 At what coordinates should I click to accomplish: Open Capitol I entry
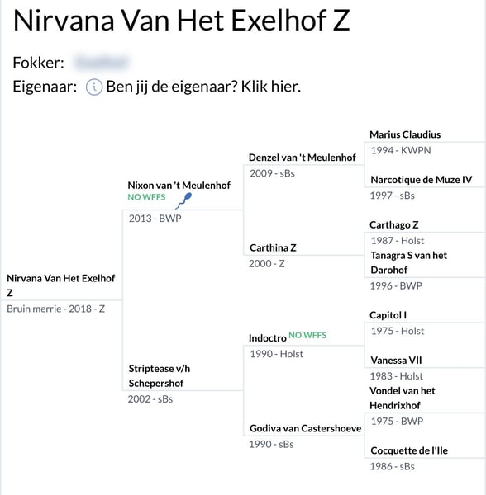(x=388, y=315)
